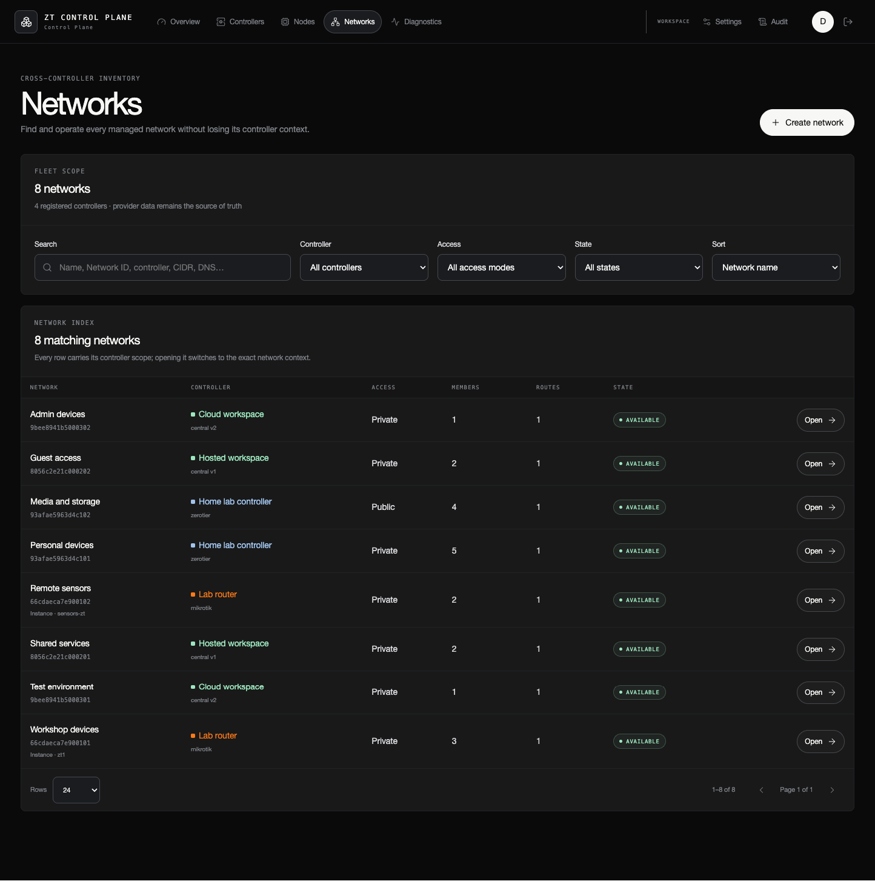The width and height of the screenshot is (875, 881).
Task: Open the Diagnostics tab
Action: click(x=416, y=22)
